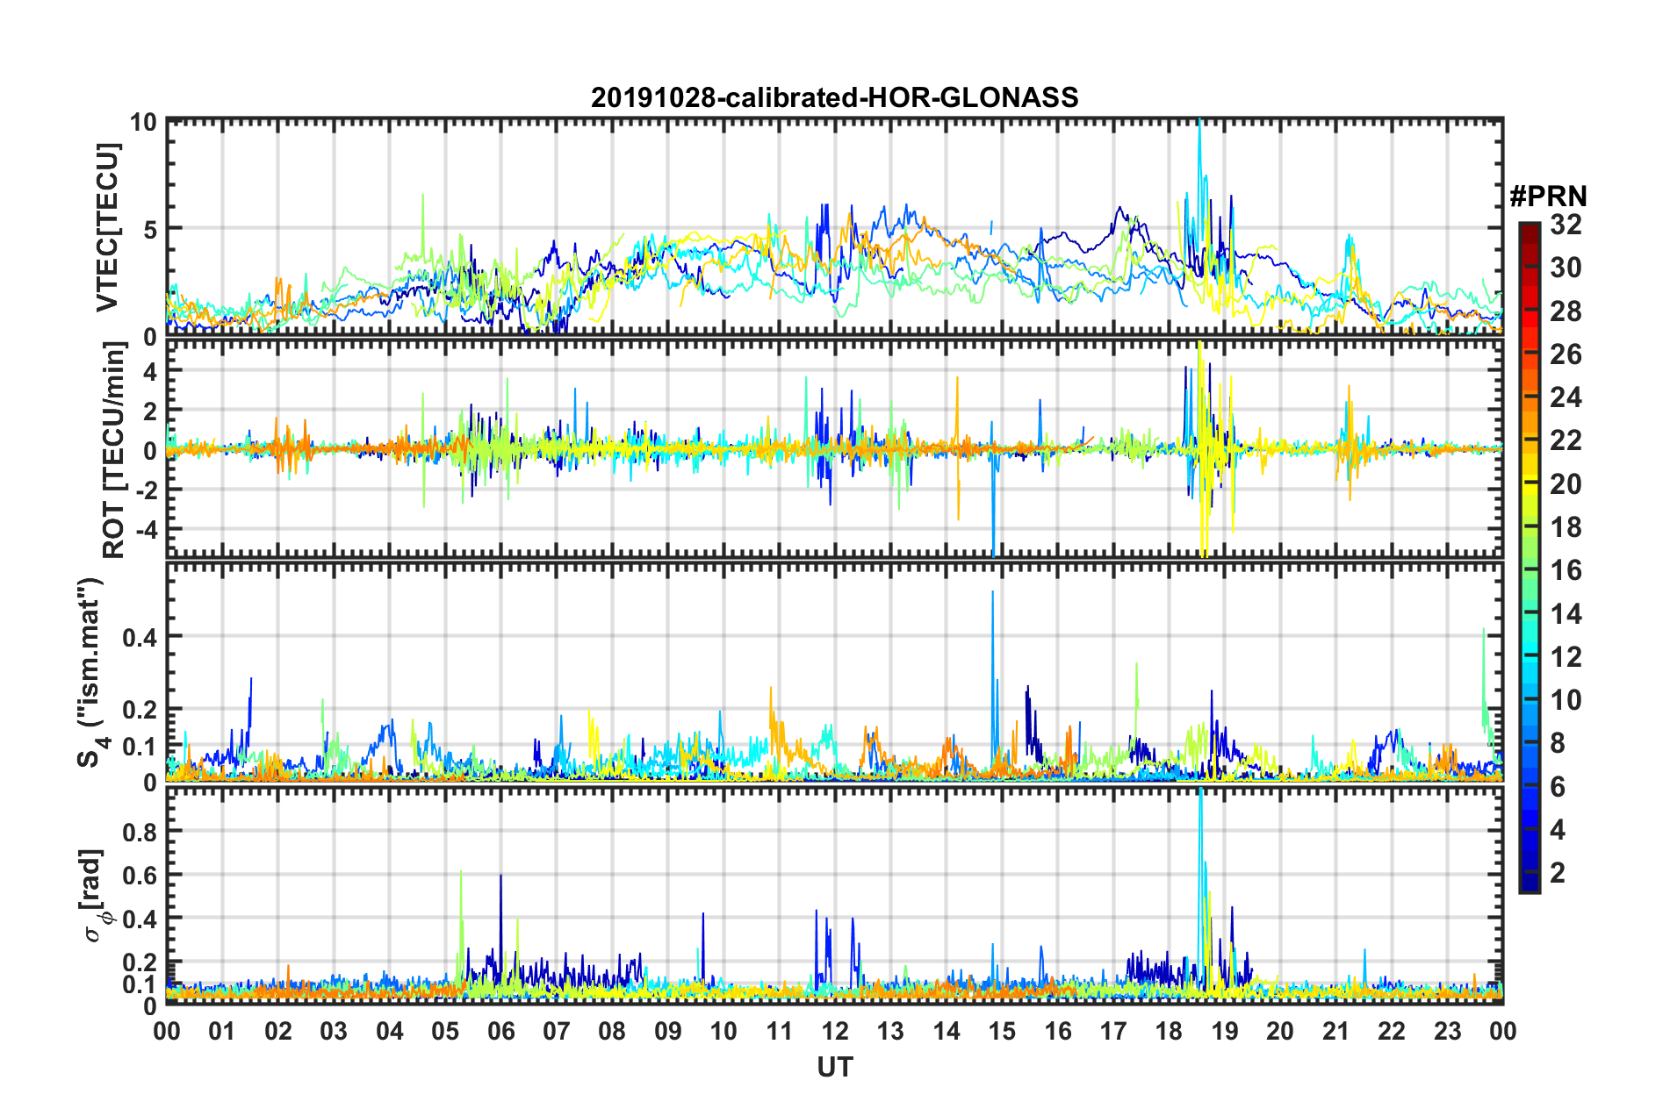
Task: Click the "0.6" tick on the sigma-phi y-axis
Action: pos(140,875)
